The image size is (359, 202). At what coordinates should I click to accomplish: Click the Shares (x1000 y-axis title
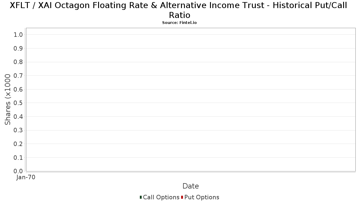coord(8,100)
